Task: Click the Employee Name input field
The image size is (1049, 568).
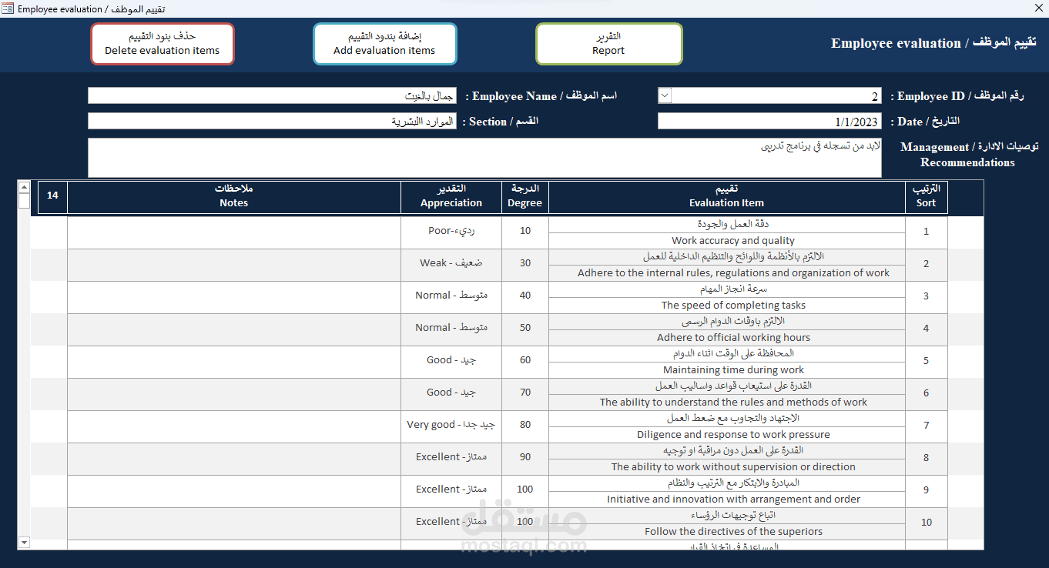Action: pyautogui.click(x=272, y=95)
